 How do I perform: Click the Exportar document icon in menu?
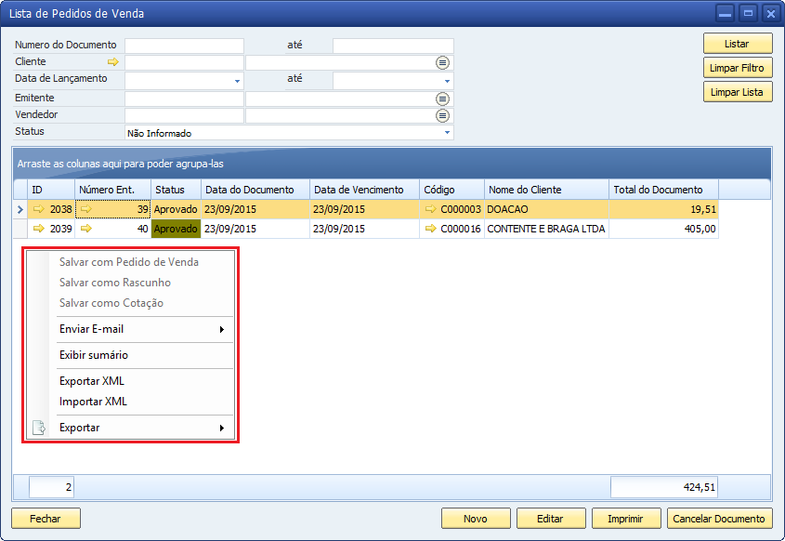38,428
